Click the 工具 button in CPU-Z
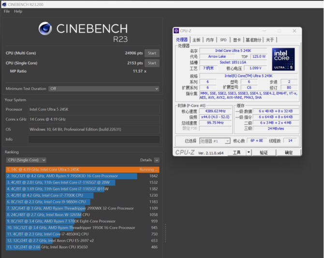The image size is (324, 258). tap(237, 152)
